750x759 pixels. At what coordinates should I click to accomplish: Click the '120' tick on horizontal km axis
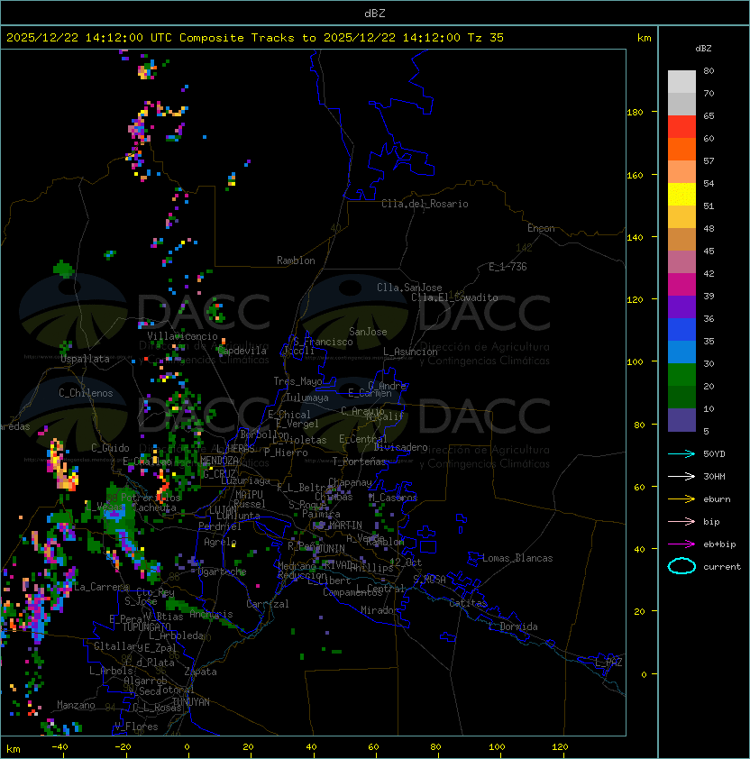pos(560,747)
